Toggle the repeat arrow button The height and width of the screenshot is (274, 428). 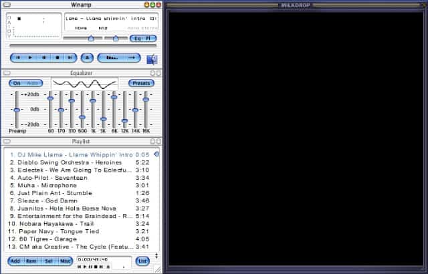tap(132, 57)
